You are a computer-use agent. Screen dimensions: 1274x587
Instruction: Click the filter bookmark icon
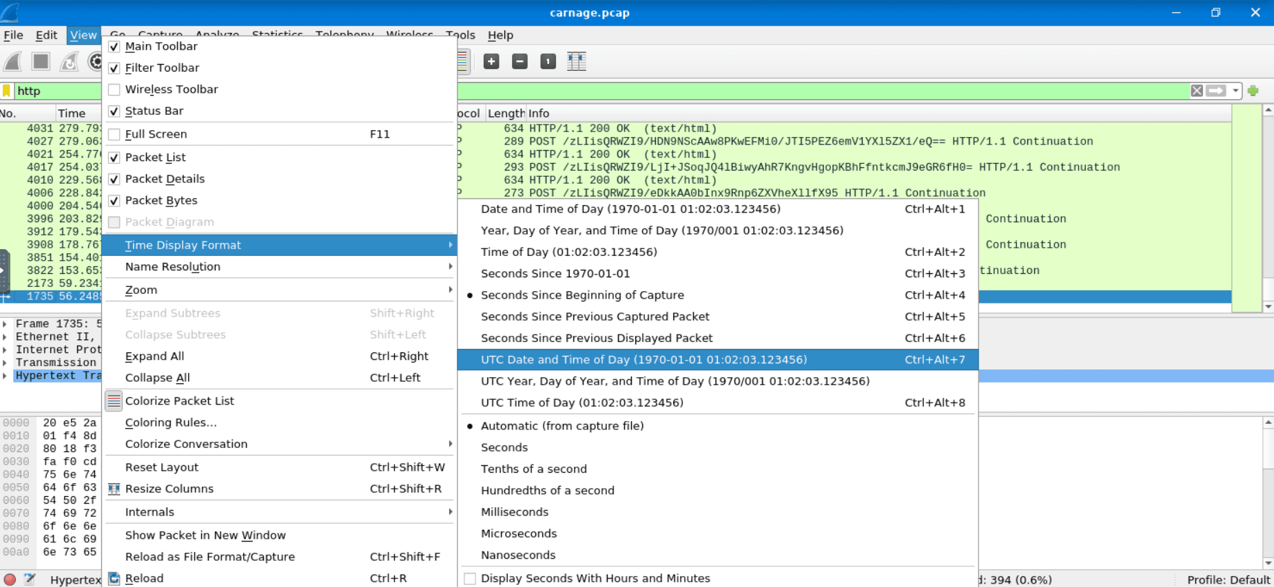pos(6,91)
